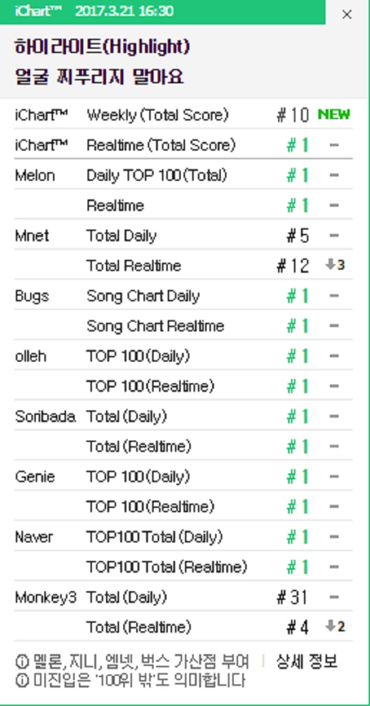Click down arrow on Monkey3 Total Realtime

click(x=331, y=627)
